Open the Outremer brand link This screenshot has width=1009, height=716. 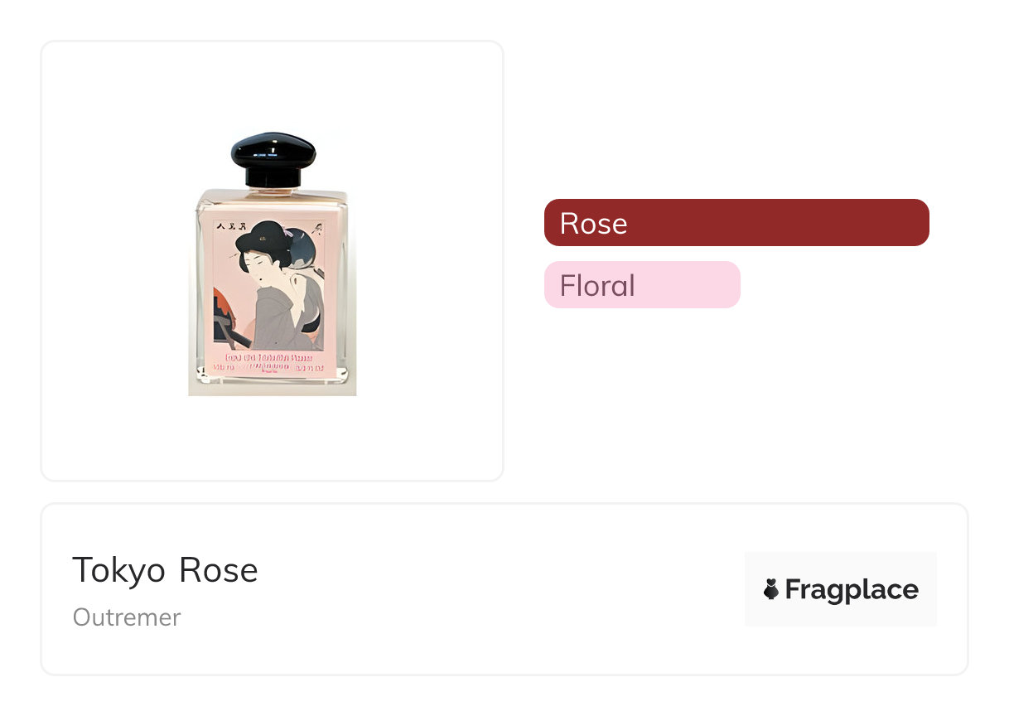pos(127,617)
